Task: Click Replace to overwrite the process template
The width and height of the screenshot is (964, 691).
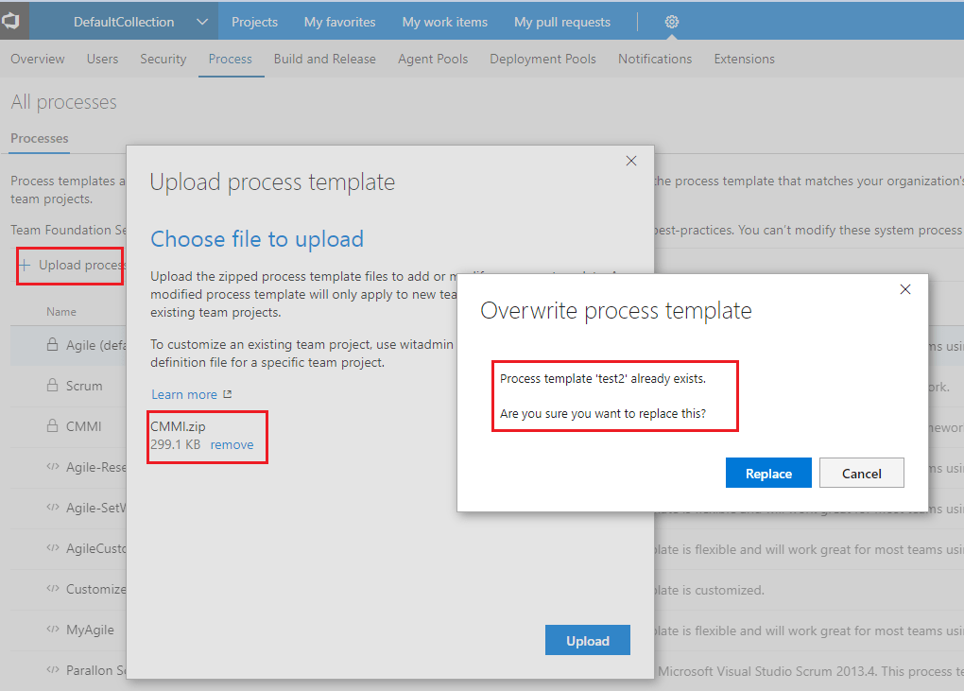Action: point(768,473)
